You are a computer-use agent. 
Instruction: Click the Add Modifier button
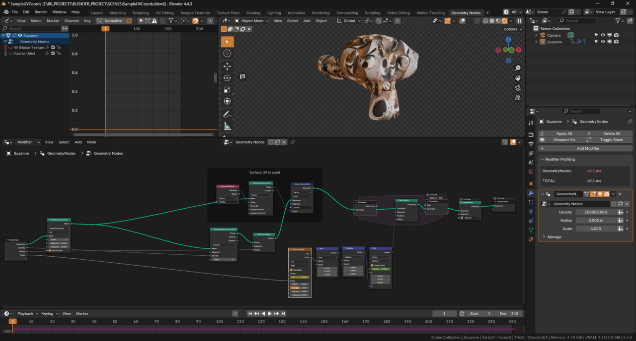tap(586, 148)
